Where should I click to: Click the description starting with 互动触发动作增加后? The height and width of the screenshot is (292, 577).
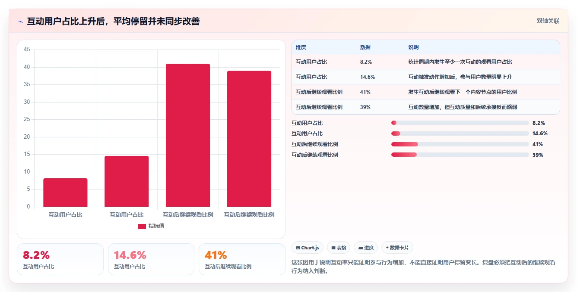[x=460, y=77]
